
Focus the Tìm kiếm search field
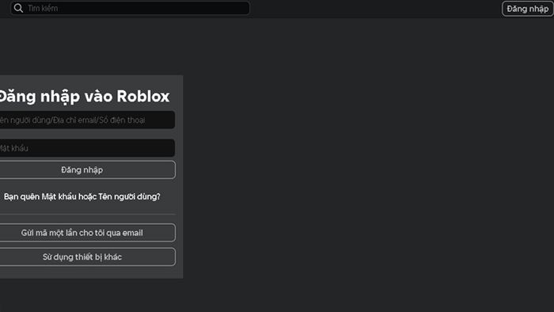click(130, 8)
